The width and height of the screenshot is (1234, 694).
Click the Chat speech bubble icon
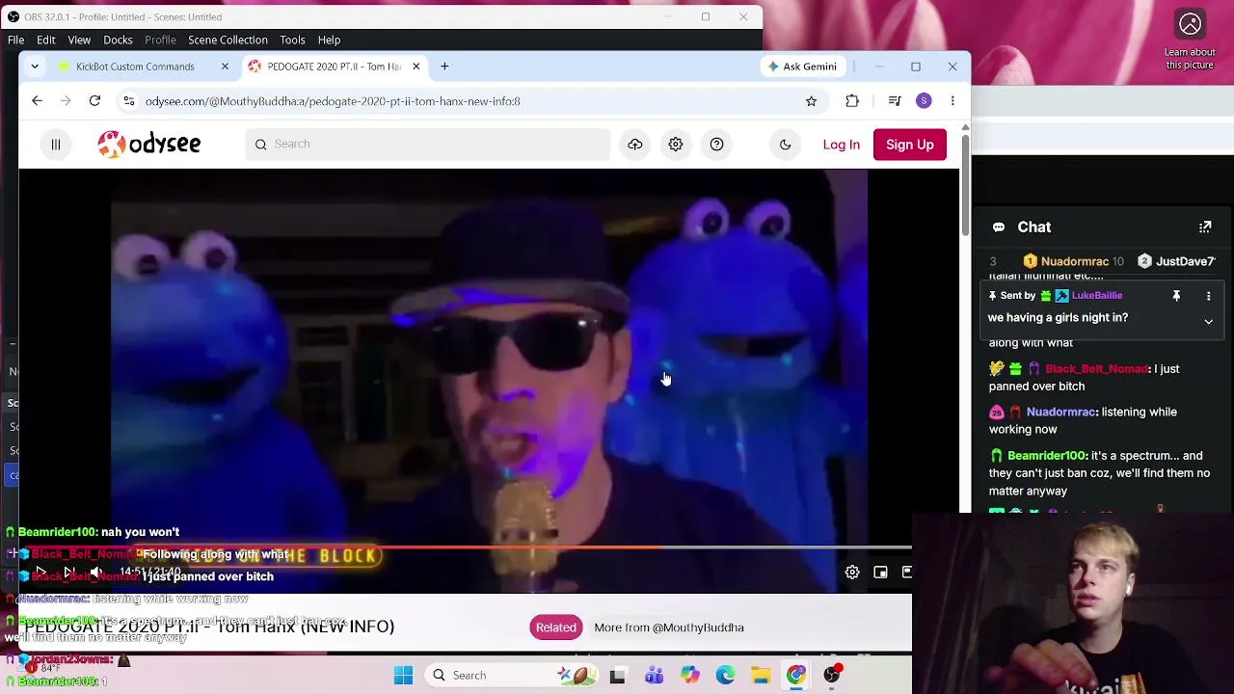coord(999,227)
